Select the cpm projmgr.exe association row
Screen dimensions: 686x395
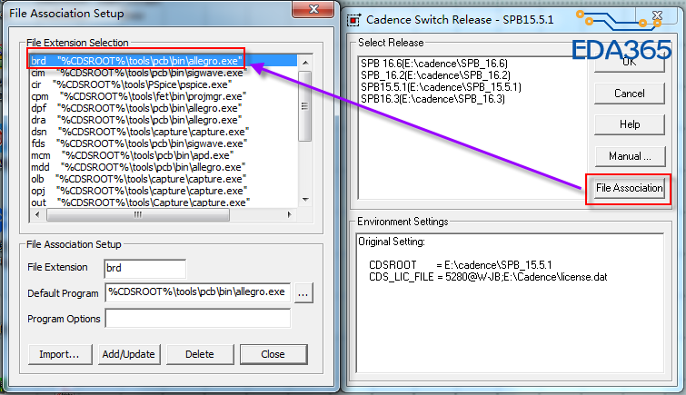click(x=164, y=96)
